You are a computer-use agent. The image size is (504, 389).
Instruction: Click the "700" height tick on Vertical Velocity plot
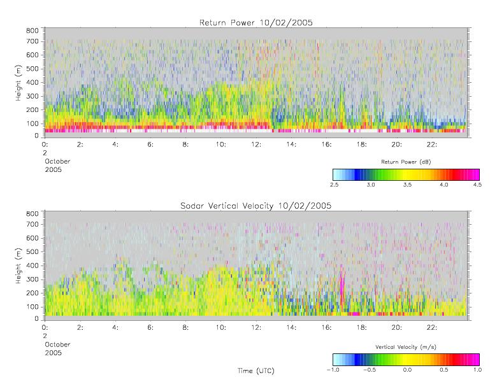pyautogui.click(x=32, y=224)
